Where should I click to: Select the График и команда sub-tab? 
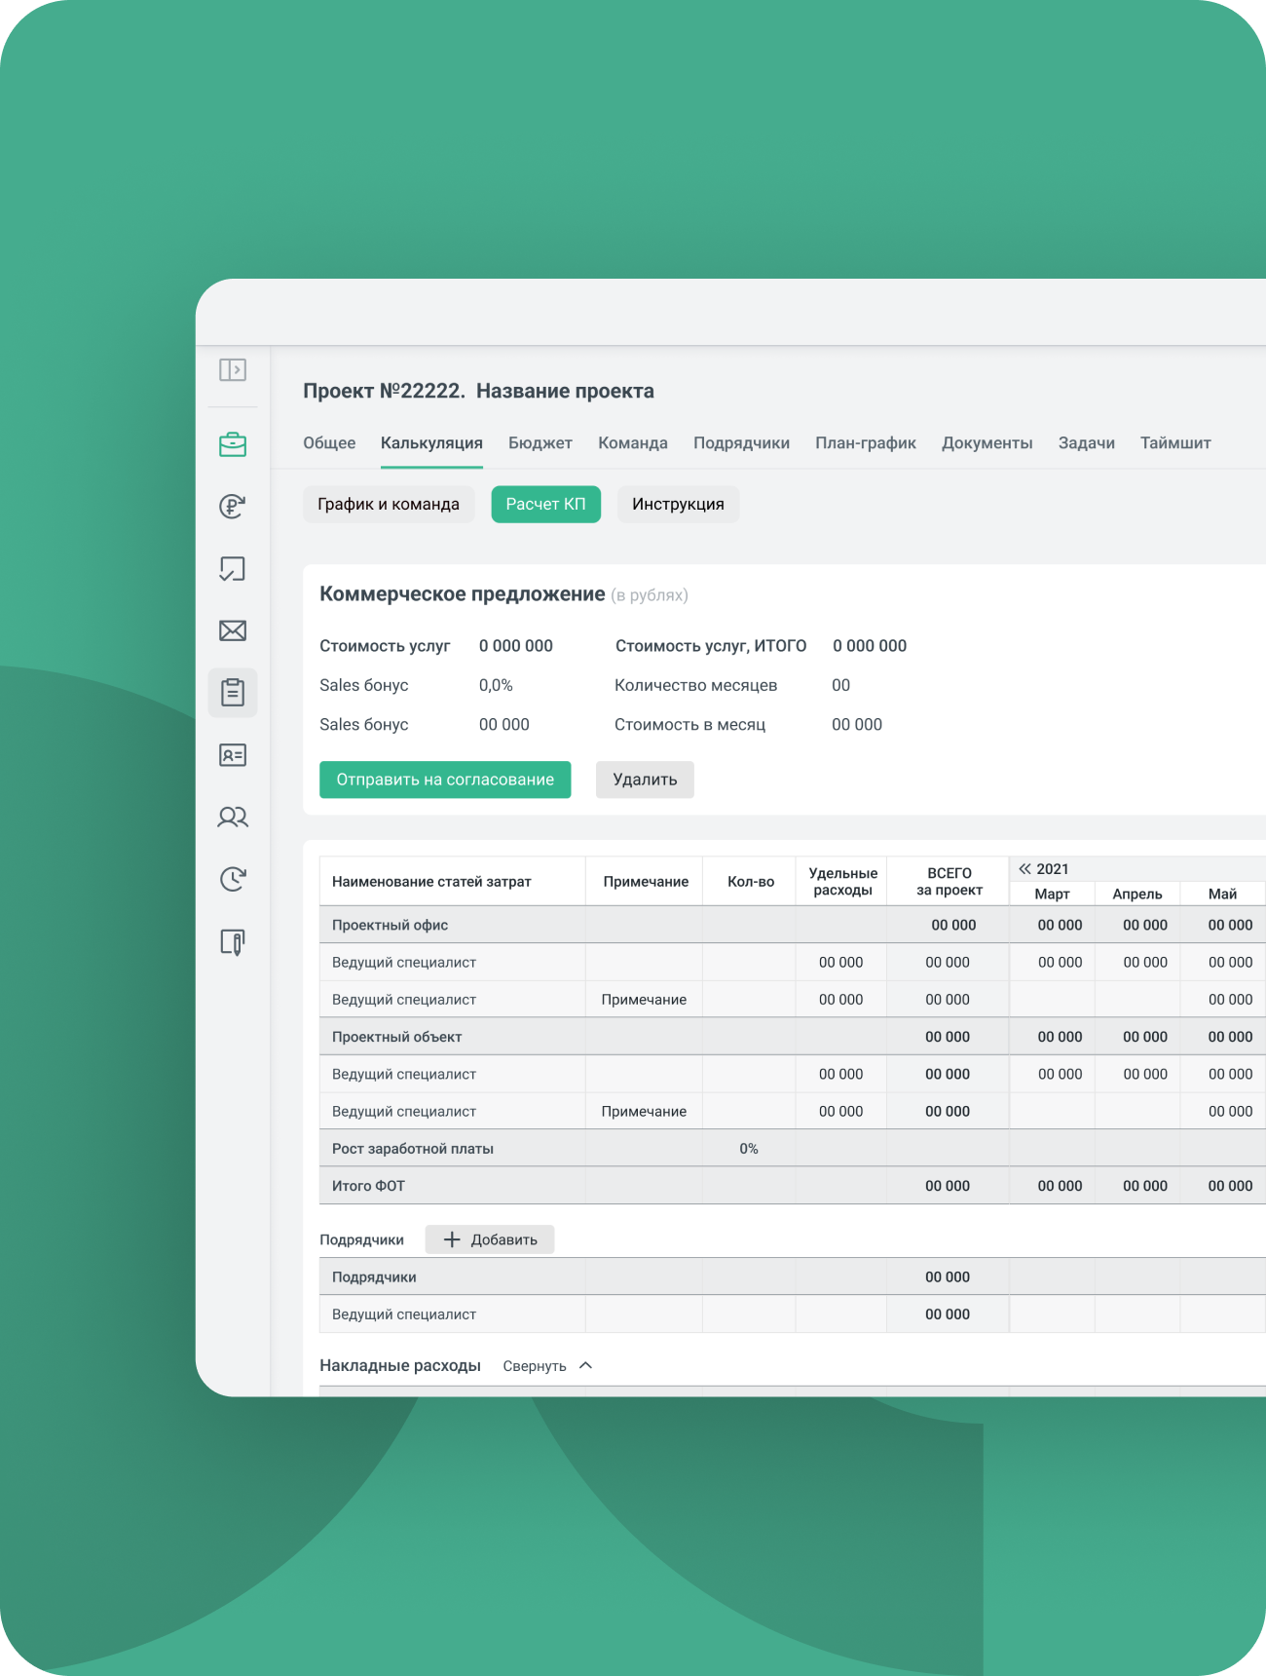(x=389, y=505)
